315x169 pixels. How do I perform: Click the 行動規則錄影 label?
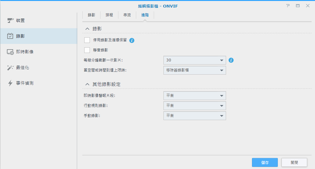[96, 106]
